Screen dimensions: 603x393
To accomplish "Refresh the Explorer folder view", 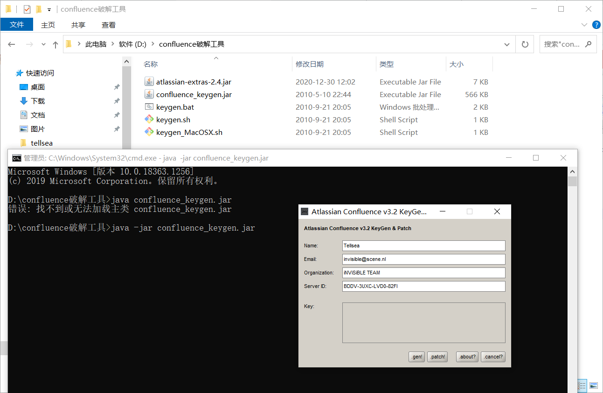I will [525, 44].
